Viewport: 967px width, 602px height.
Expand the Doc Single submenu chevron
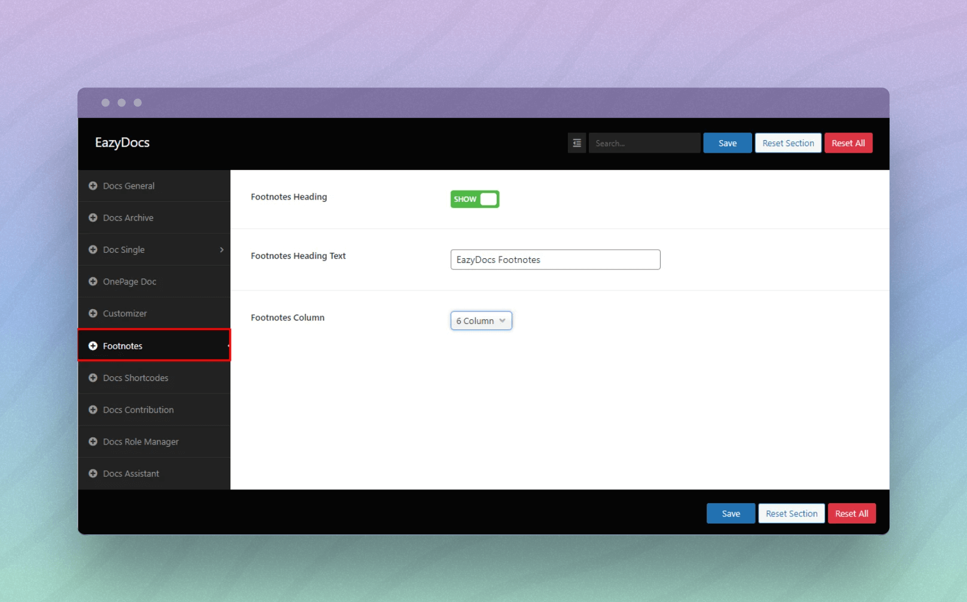pos(221,250)
